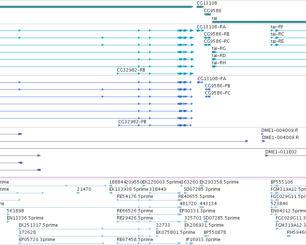306x245 pixels.
Task: Select the SD07285.3prime EST label
Action: 202,189
